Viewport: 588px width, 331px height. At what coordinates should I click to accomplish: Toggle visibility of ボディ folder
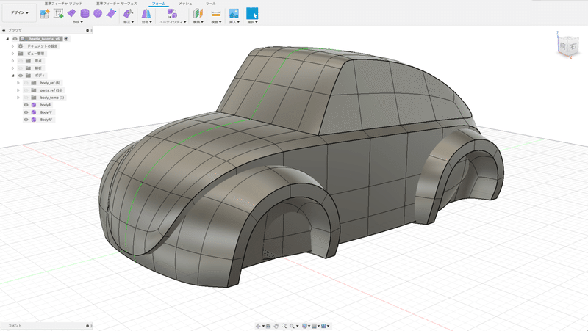[21, 76]
